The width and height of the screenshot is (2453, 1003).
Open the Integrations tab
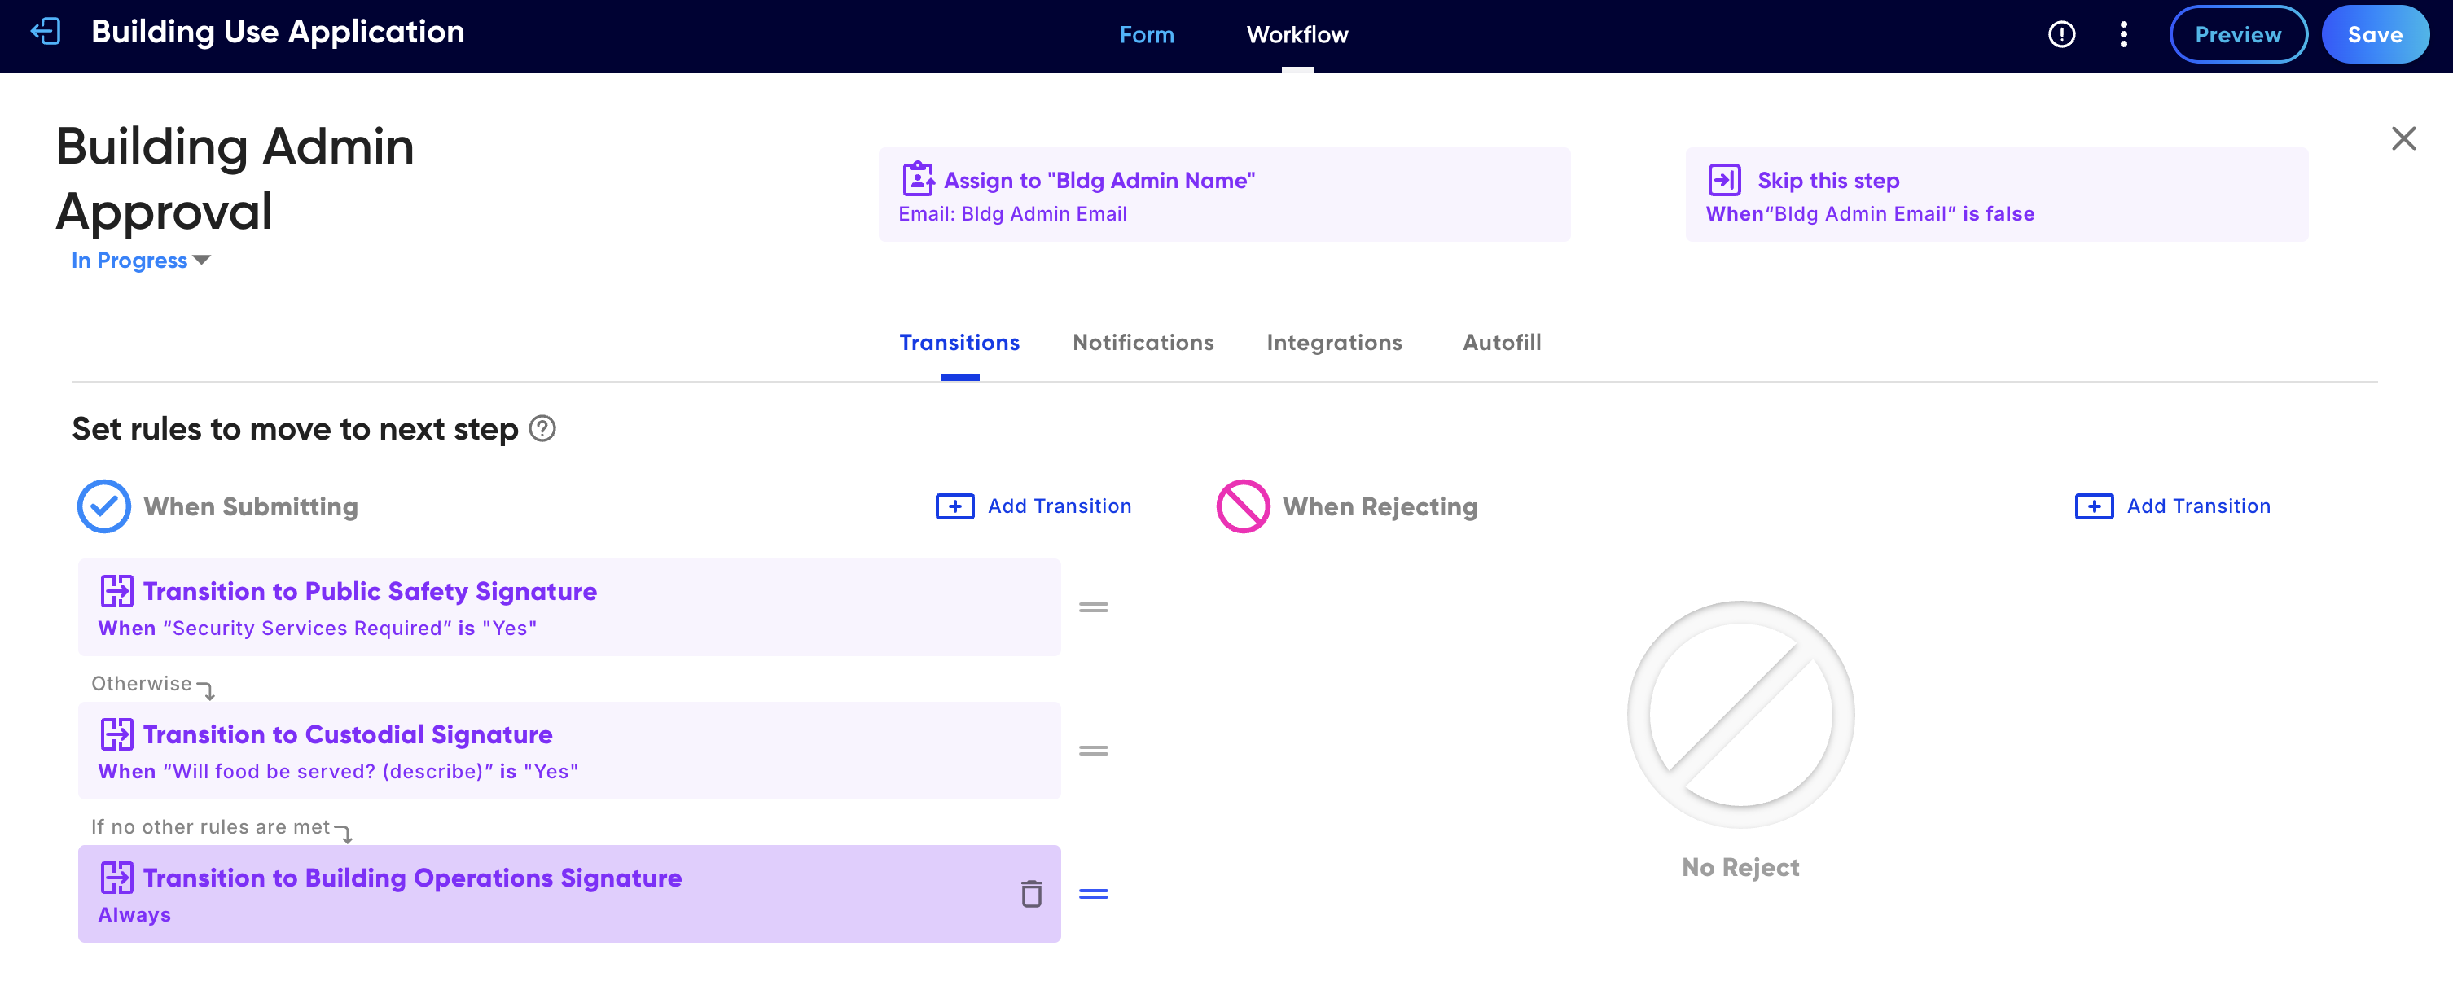tap(1333, 343)
